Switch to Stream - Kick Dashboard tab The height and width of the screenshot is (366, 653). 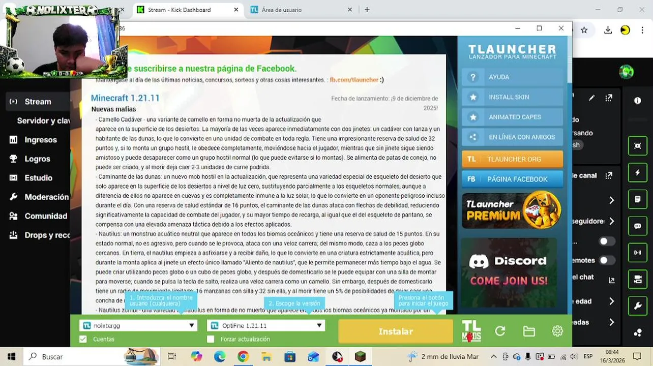[x=188, y=10]
